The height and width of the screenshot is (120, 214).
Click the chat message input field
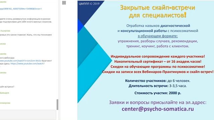click(x=28, y=115)
